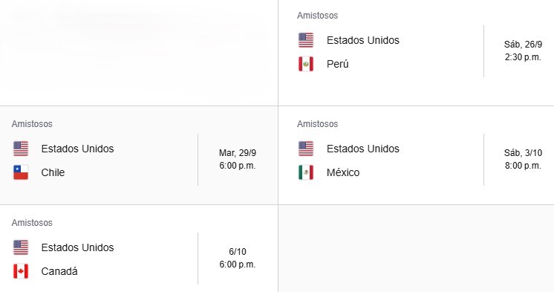Screen dimensions: 554x292
Task: Open the Canadá team name
Action: coord(59,271)
